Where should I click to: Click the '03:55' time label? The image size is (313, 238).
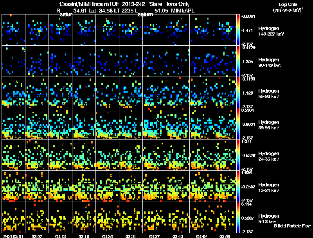point(225,236)
